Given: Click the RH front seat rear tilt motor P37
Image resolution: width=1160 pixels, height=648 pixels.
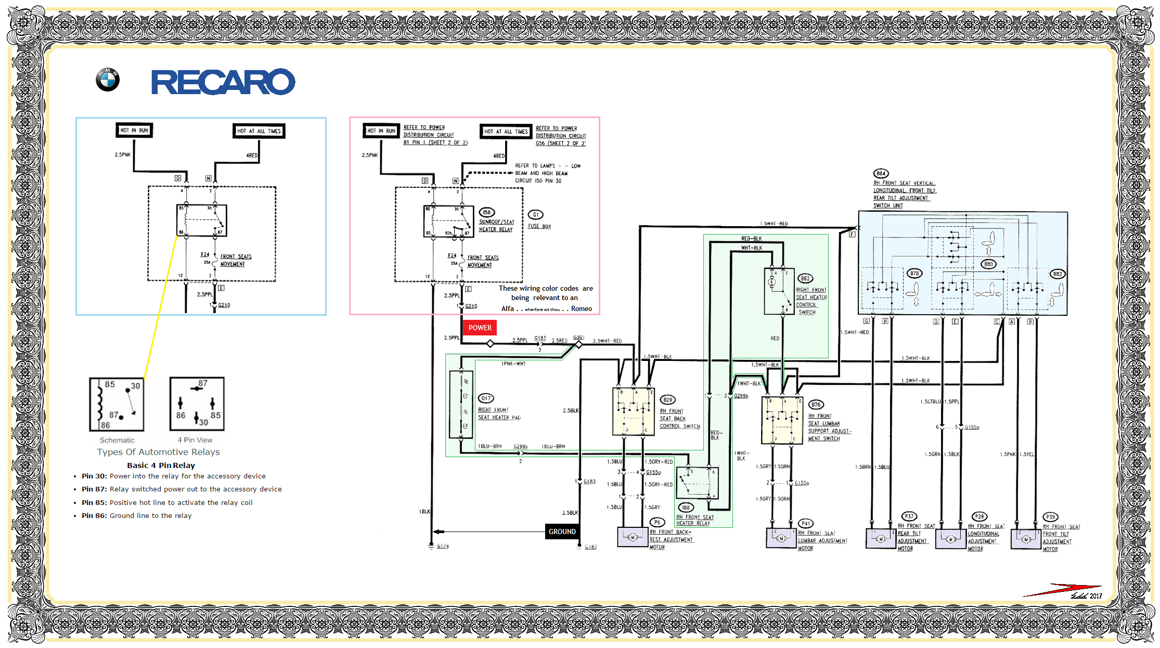Looking at the screenshot, I should (881, 539).
